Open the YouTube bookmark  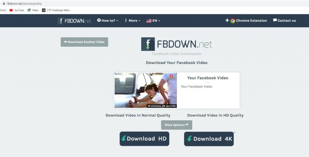[x=17, y=10]
